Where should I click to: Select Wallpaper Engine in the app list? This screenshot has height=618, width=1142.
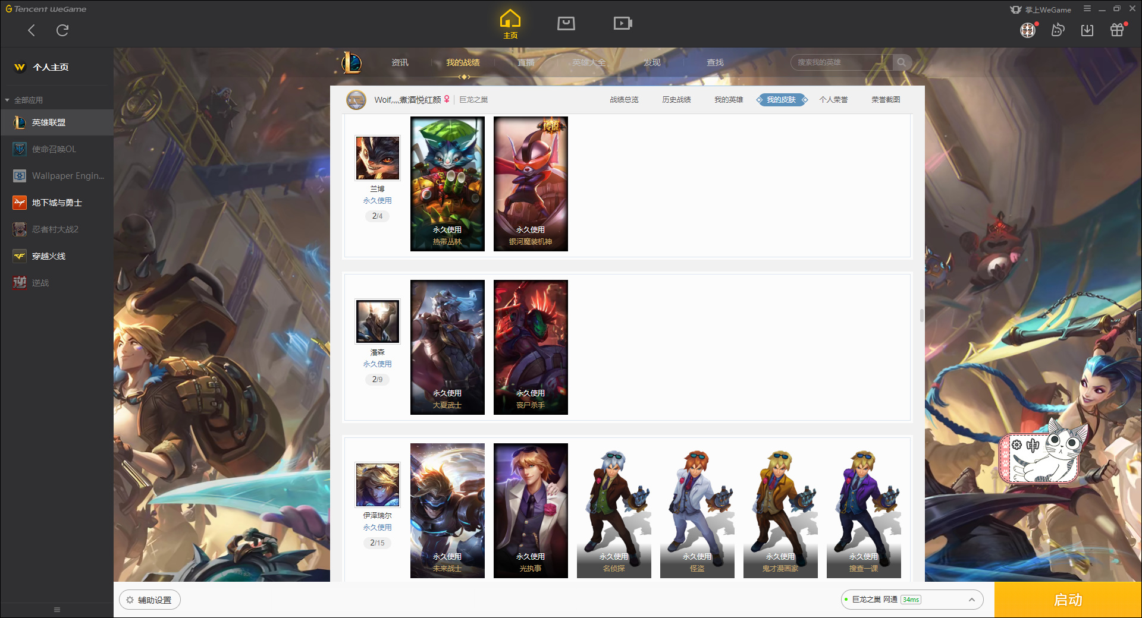pos(57,176)
